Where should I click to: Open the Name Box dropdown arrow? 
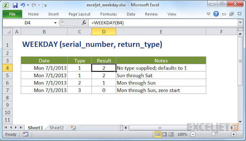[x=55, y=23]
